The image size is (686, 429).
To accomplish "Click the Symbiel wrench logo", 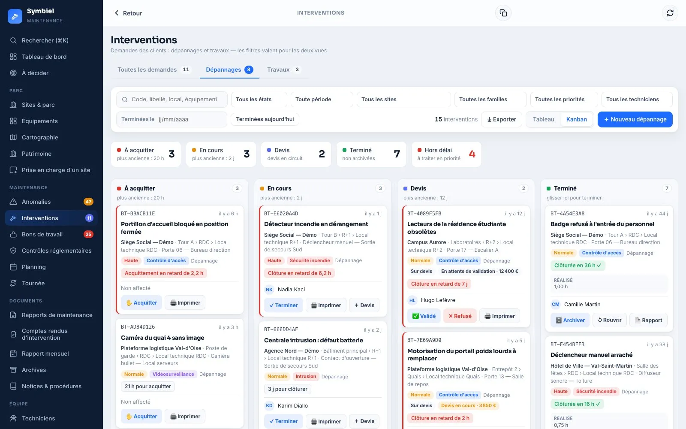I will click(15, 16).
